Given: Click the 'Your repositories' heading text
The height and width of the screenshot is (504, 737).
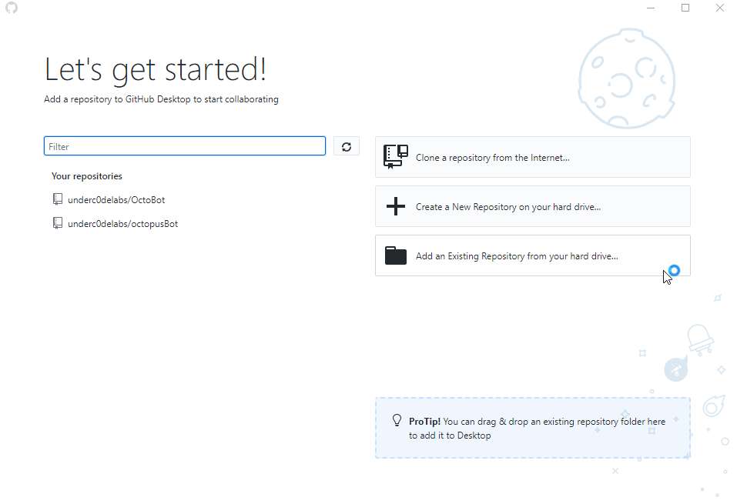Looking at the screenshot, I should (x=87, y=176).
